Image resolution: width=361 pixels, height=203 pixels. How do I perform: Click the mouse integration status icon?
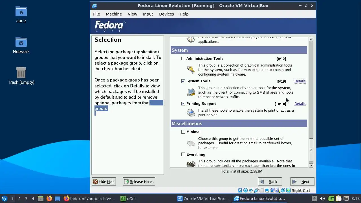(283, 190)
